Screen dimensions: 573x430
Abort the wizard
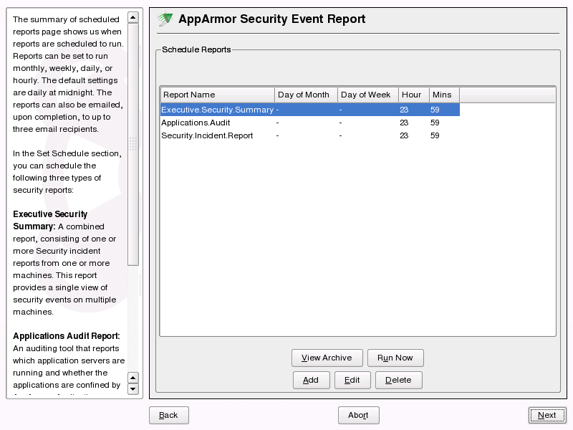[359, 415]
